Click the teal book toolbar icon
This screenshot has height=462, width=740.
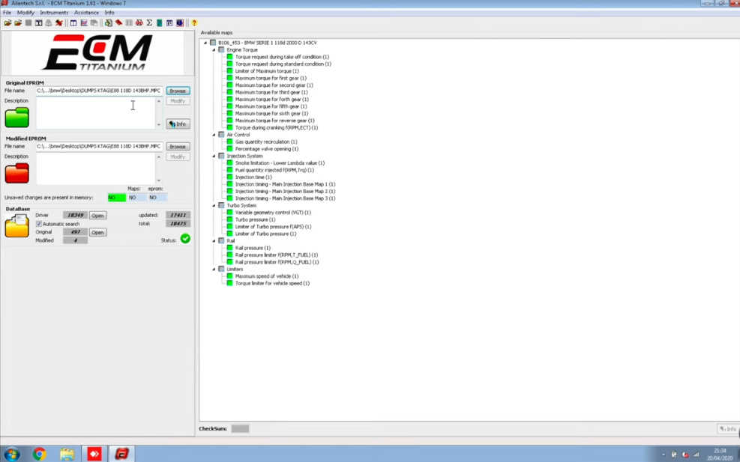click(x=159, y=22)
